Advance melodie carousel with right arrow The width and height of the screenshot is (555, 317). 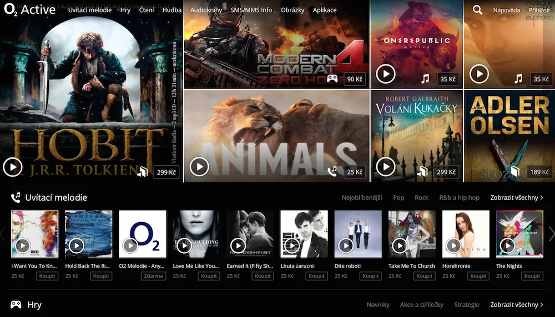tap(552, 234)
